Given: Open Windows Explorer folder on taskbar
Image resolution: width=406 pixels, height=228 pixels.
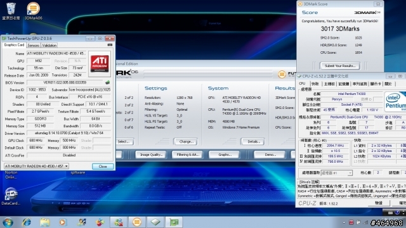Looking at the screenshot, I should click(45, 222).
